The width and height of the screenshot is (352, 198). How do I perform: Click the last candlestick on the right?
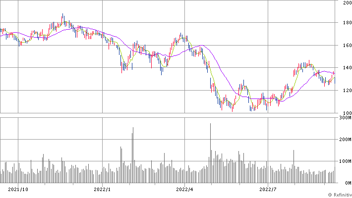coord(334,74)
